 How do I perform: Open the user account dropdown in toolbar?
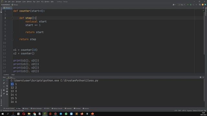pyautogui.click(x=174, y=5)
